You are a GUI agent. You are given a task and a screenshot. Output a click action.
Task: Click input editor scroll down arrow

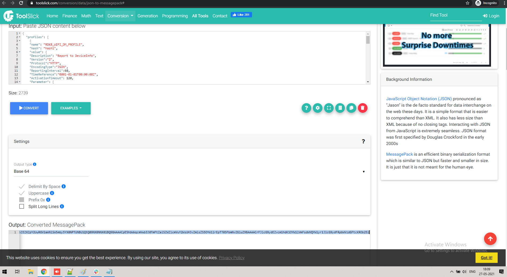[x=368, y=82]
